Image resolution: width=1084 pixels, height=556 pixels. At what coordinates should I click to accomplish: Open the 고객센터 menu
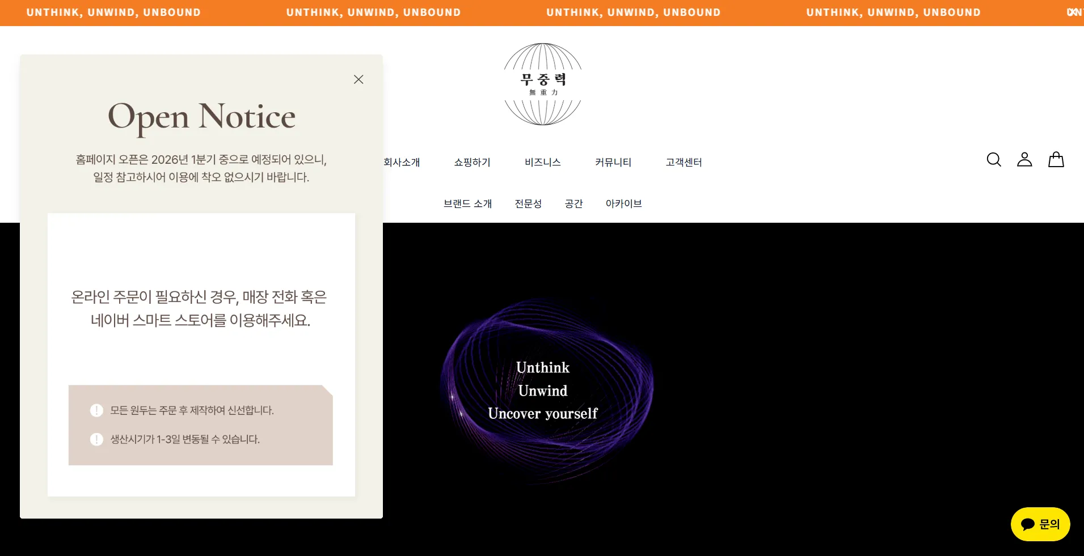point(683,162)
